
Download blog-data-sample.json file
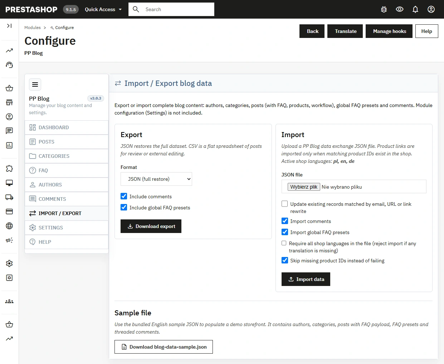[x=164, y=347]
